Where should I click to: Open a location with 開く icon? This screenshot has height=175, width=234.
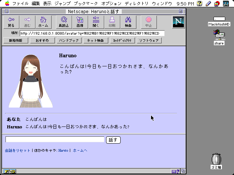click(96, 22)
